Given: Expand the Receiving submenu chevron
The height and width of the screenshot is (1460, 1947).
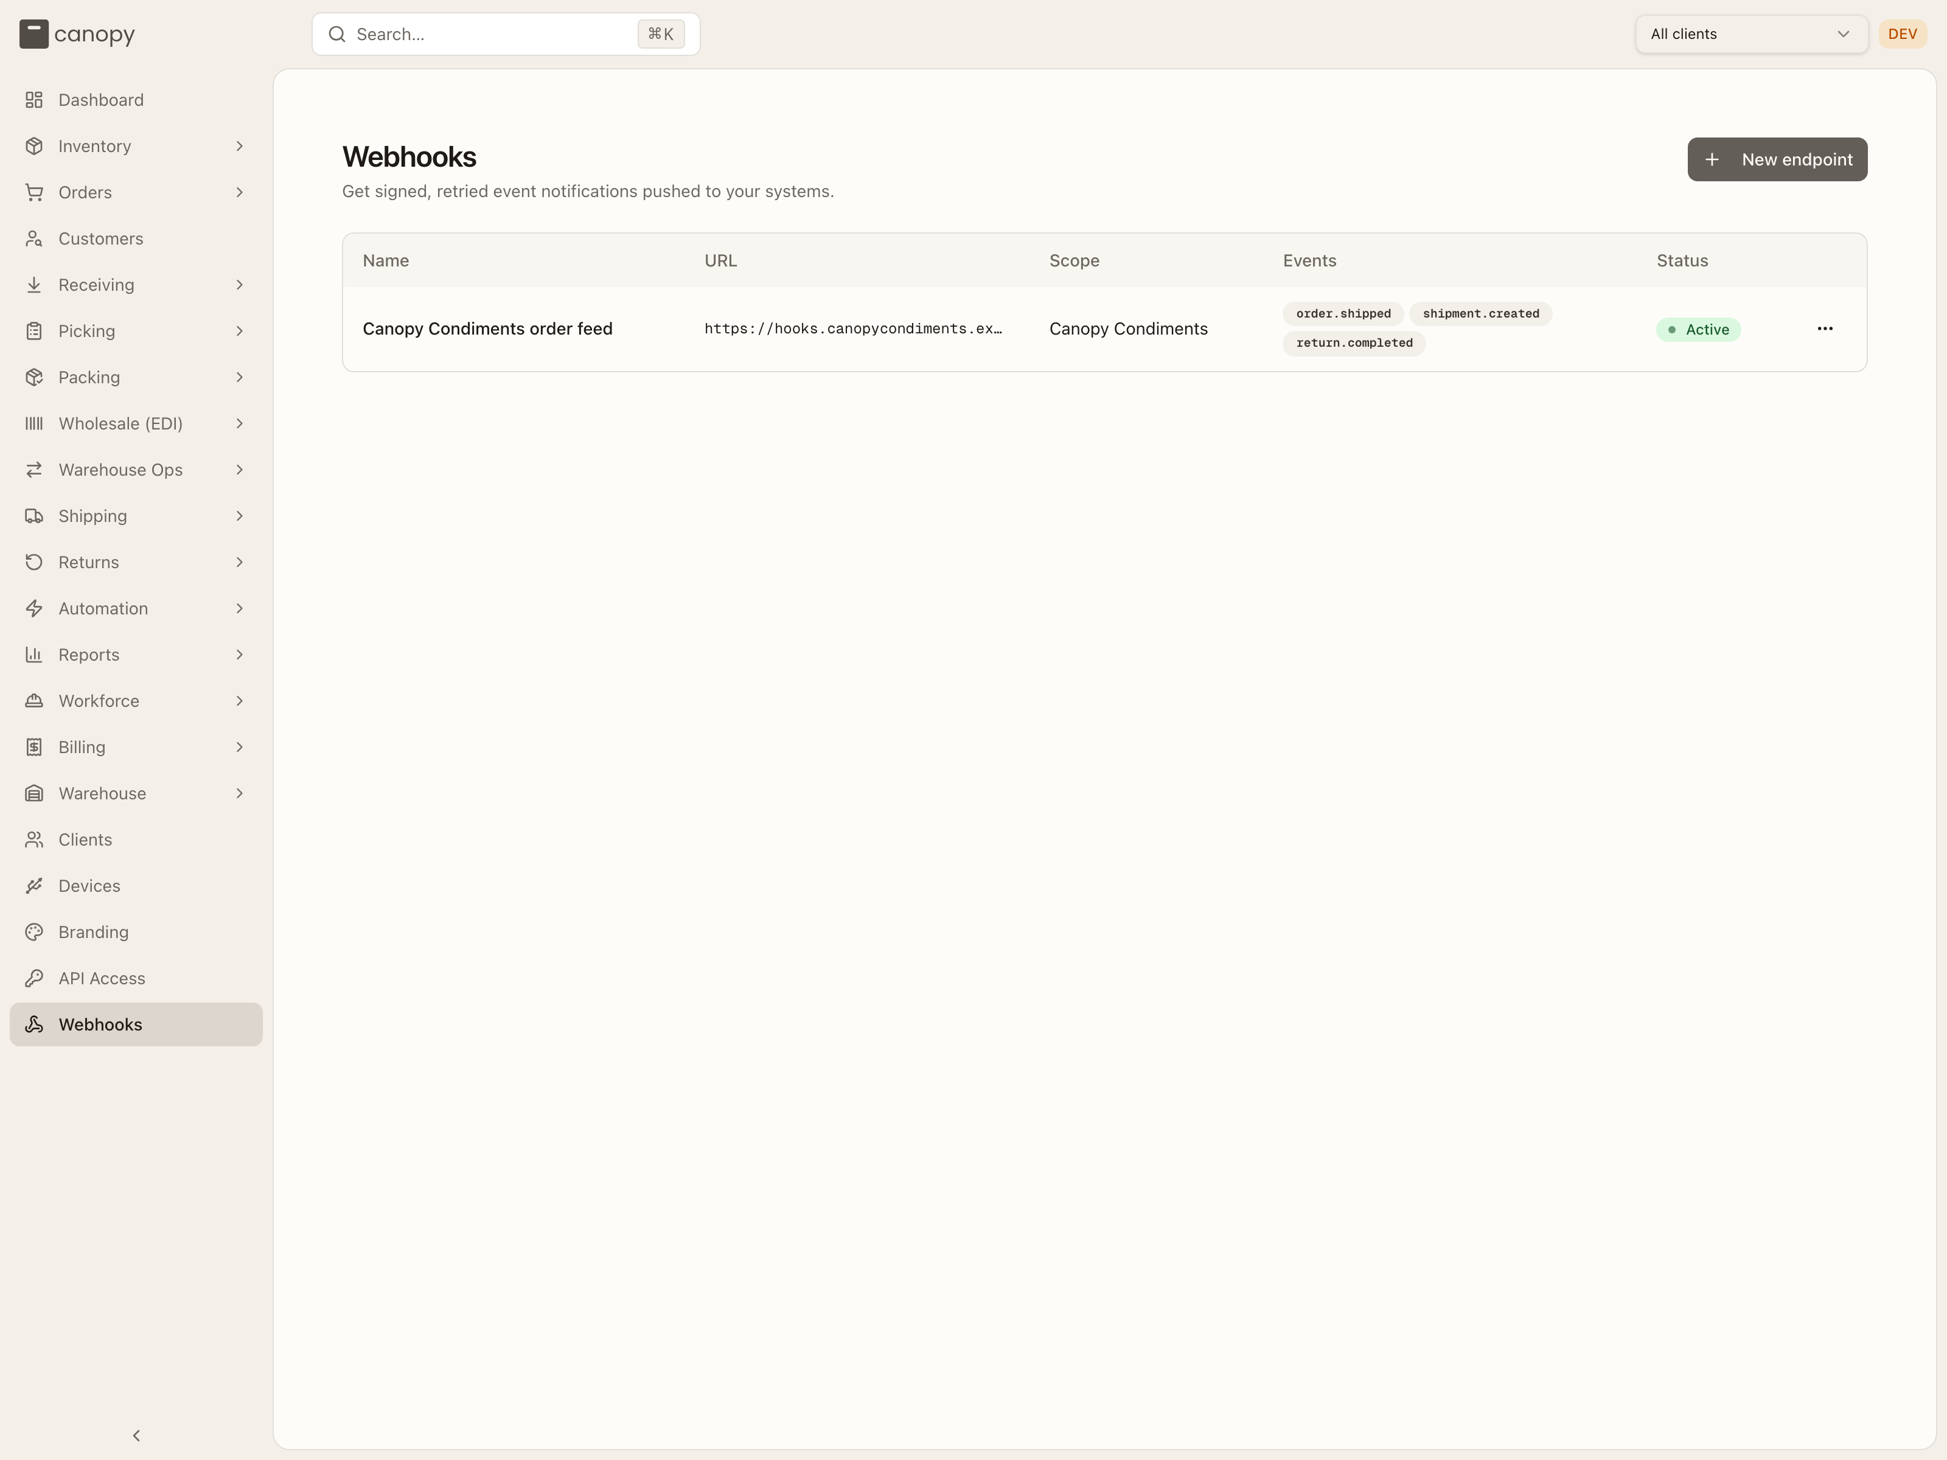Looking at the screenshot, I should coord(239,284).
